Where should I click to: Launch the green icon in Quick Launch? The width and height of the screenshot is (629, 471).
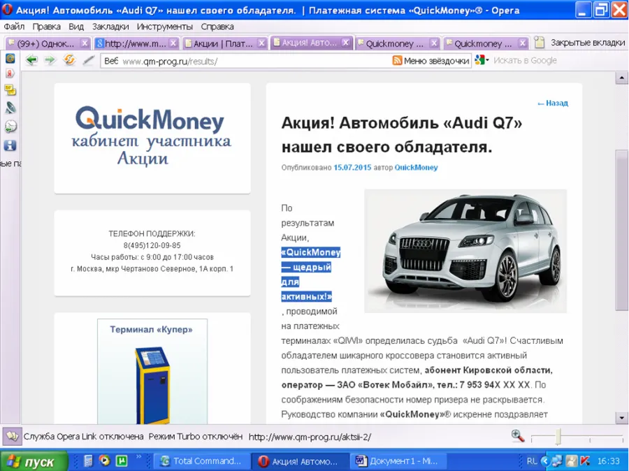click(x=121, y=461)
